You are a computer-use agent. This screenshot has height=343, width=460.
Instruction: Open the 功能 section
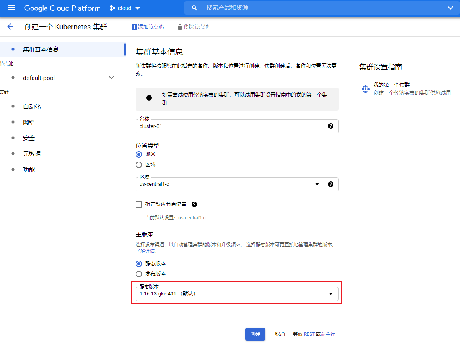29,170
